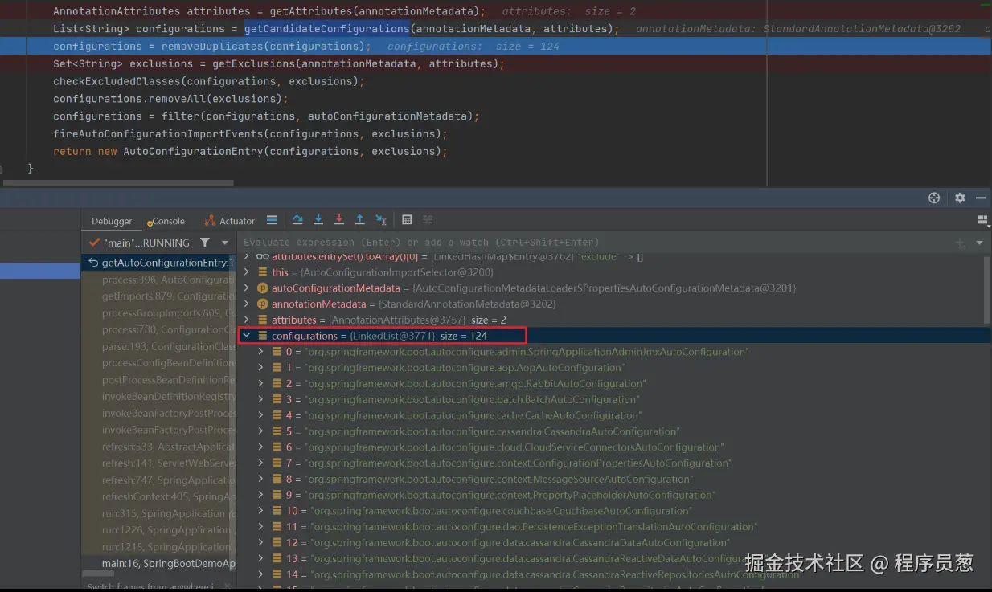Expand element 5 CassandraAutoConfiguration

(260, 431)
